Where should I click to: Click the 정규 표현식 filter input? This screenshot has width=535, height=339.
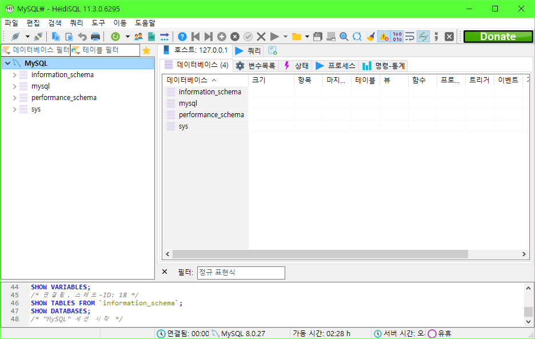(241, 273)
